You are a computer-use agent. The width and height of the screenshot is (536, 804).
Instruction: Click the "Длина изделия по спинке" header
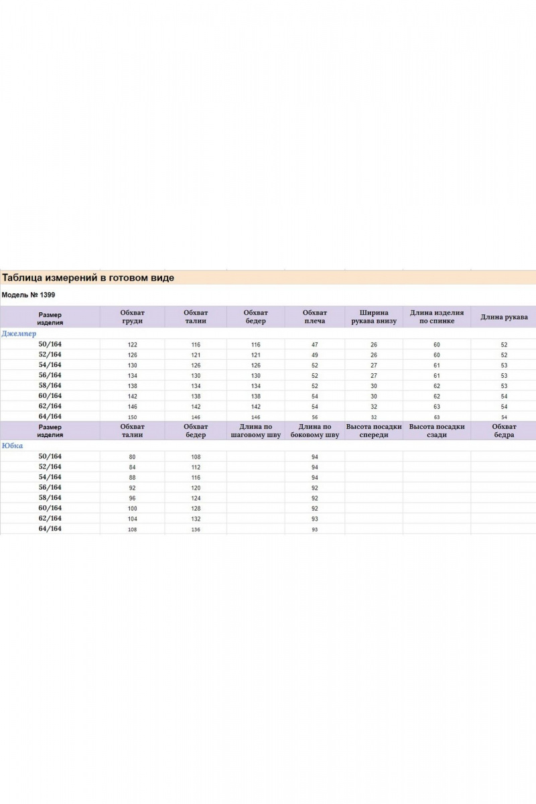[x=437, y=317]
